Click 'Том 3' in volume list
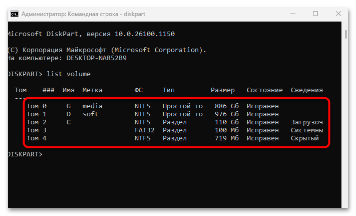Image resolution: width=356 pixels, height=216 pixels. [x=37, y=130]
